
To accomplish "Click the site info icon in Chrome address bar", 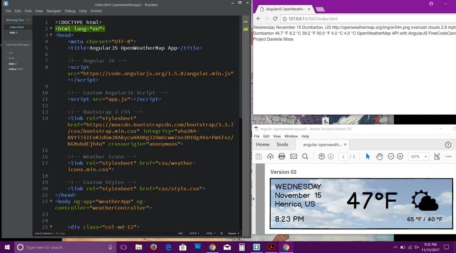I will (285, 19).
